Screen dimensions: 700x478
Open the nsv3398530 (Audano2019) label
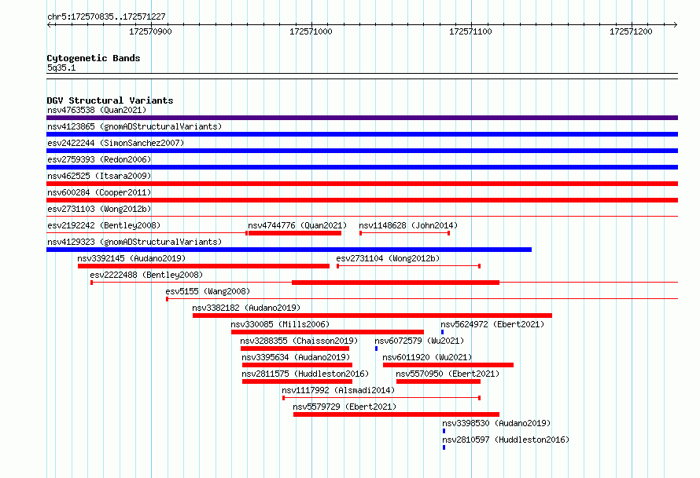496,423
